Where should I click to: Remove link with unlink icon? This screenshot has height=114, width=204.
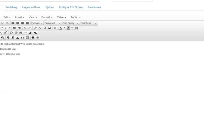[40, 28]
